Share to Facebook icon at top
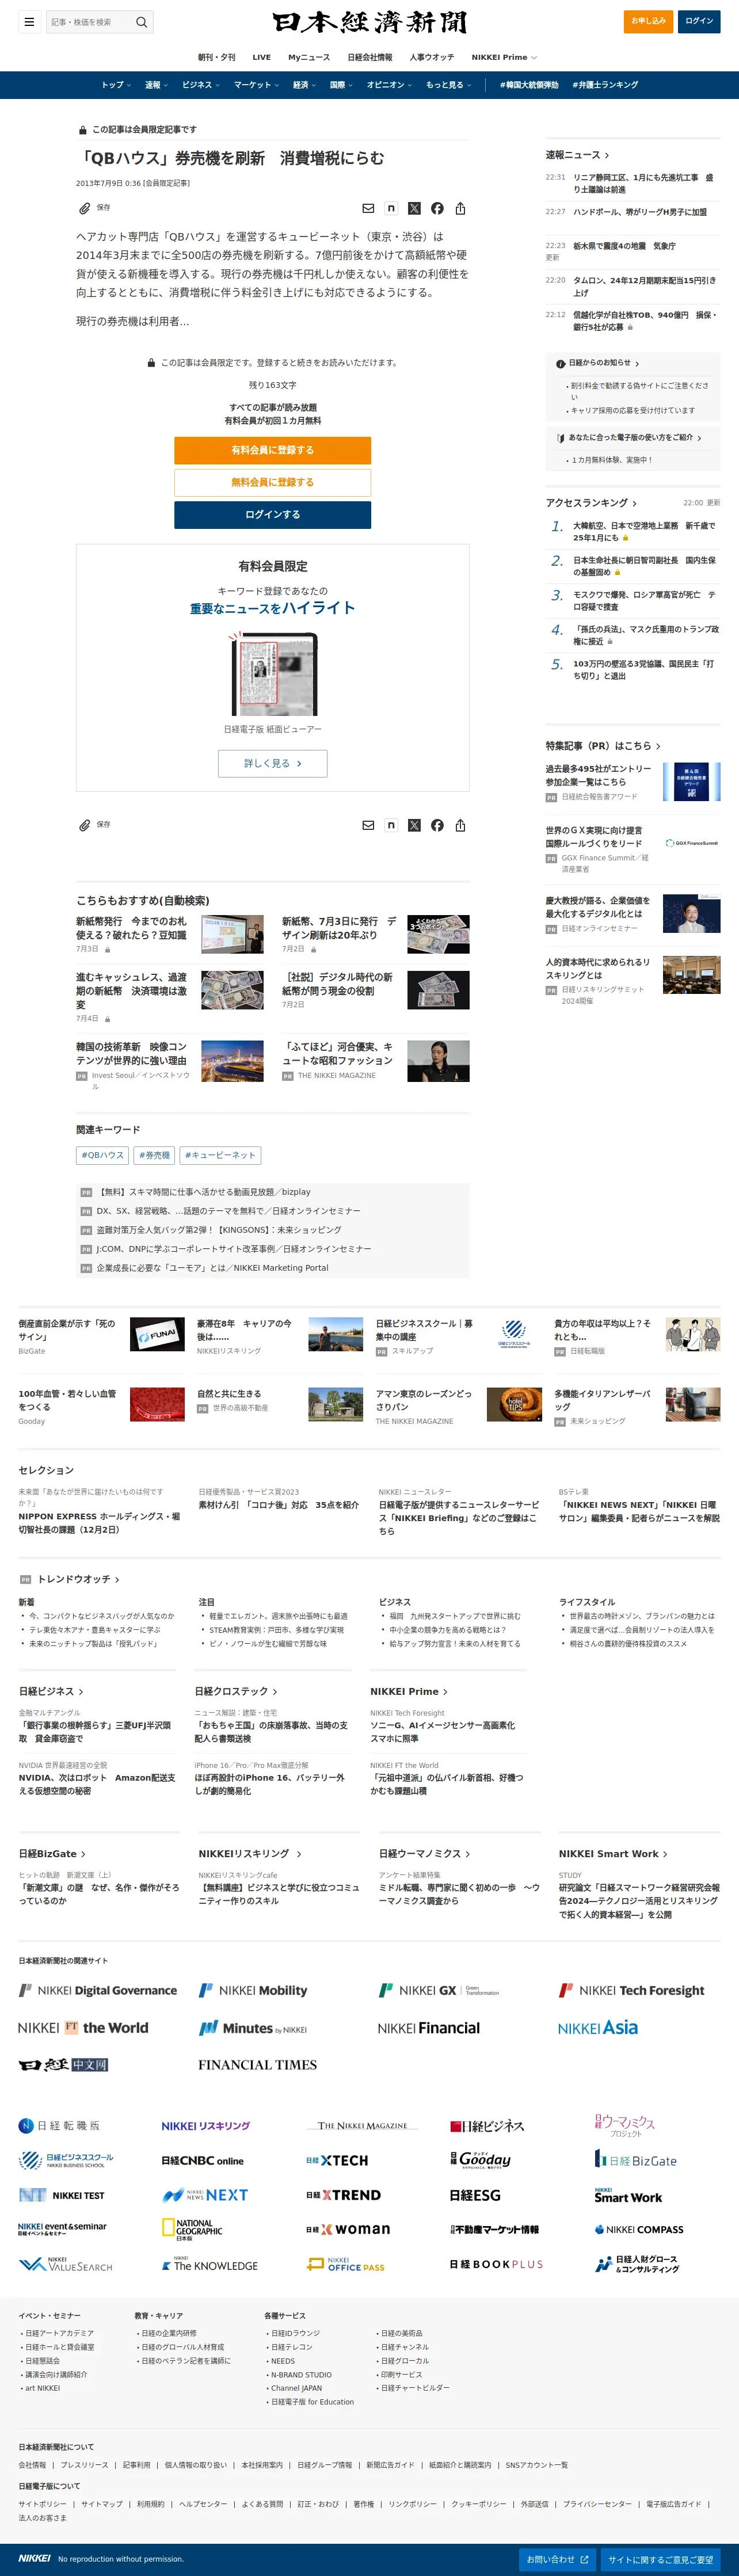The height and width of the screenshot is (2576, 739). pyautogui.click(x=437, y=208)
